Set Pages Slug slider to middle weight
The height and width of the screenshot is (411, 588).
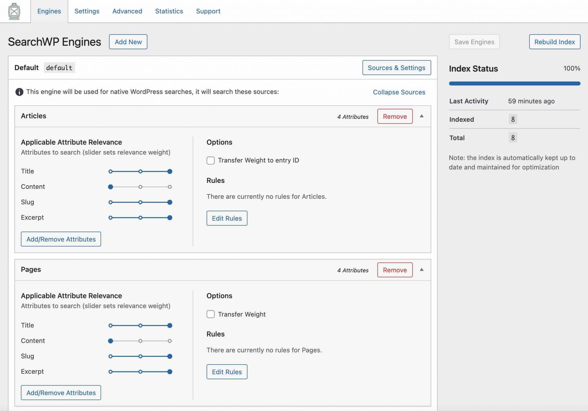click(140, 356)
